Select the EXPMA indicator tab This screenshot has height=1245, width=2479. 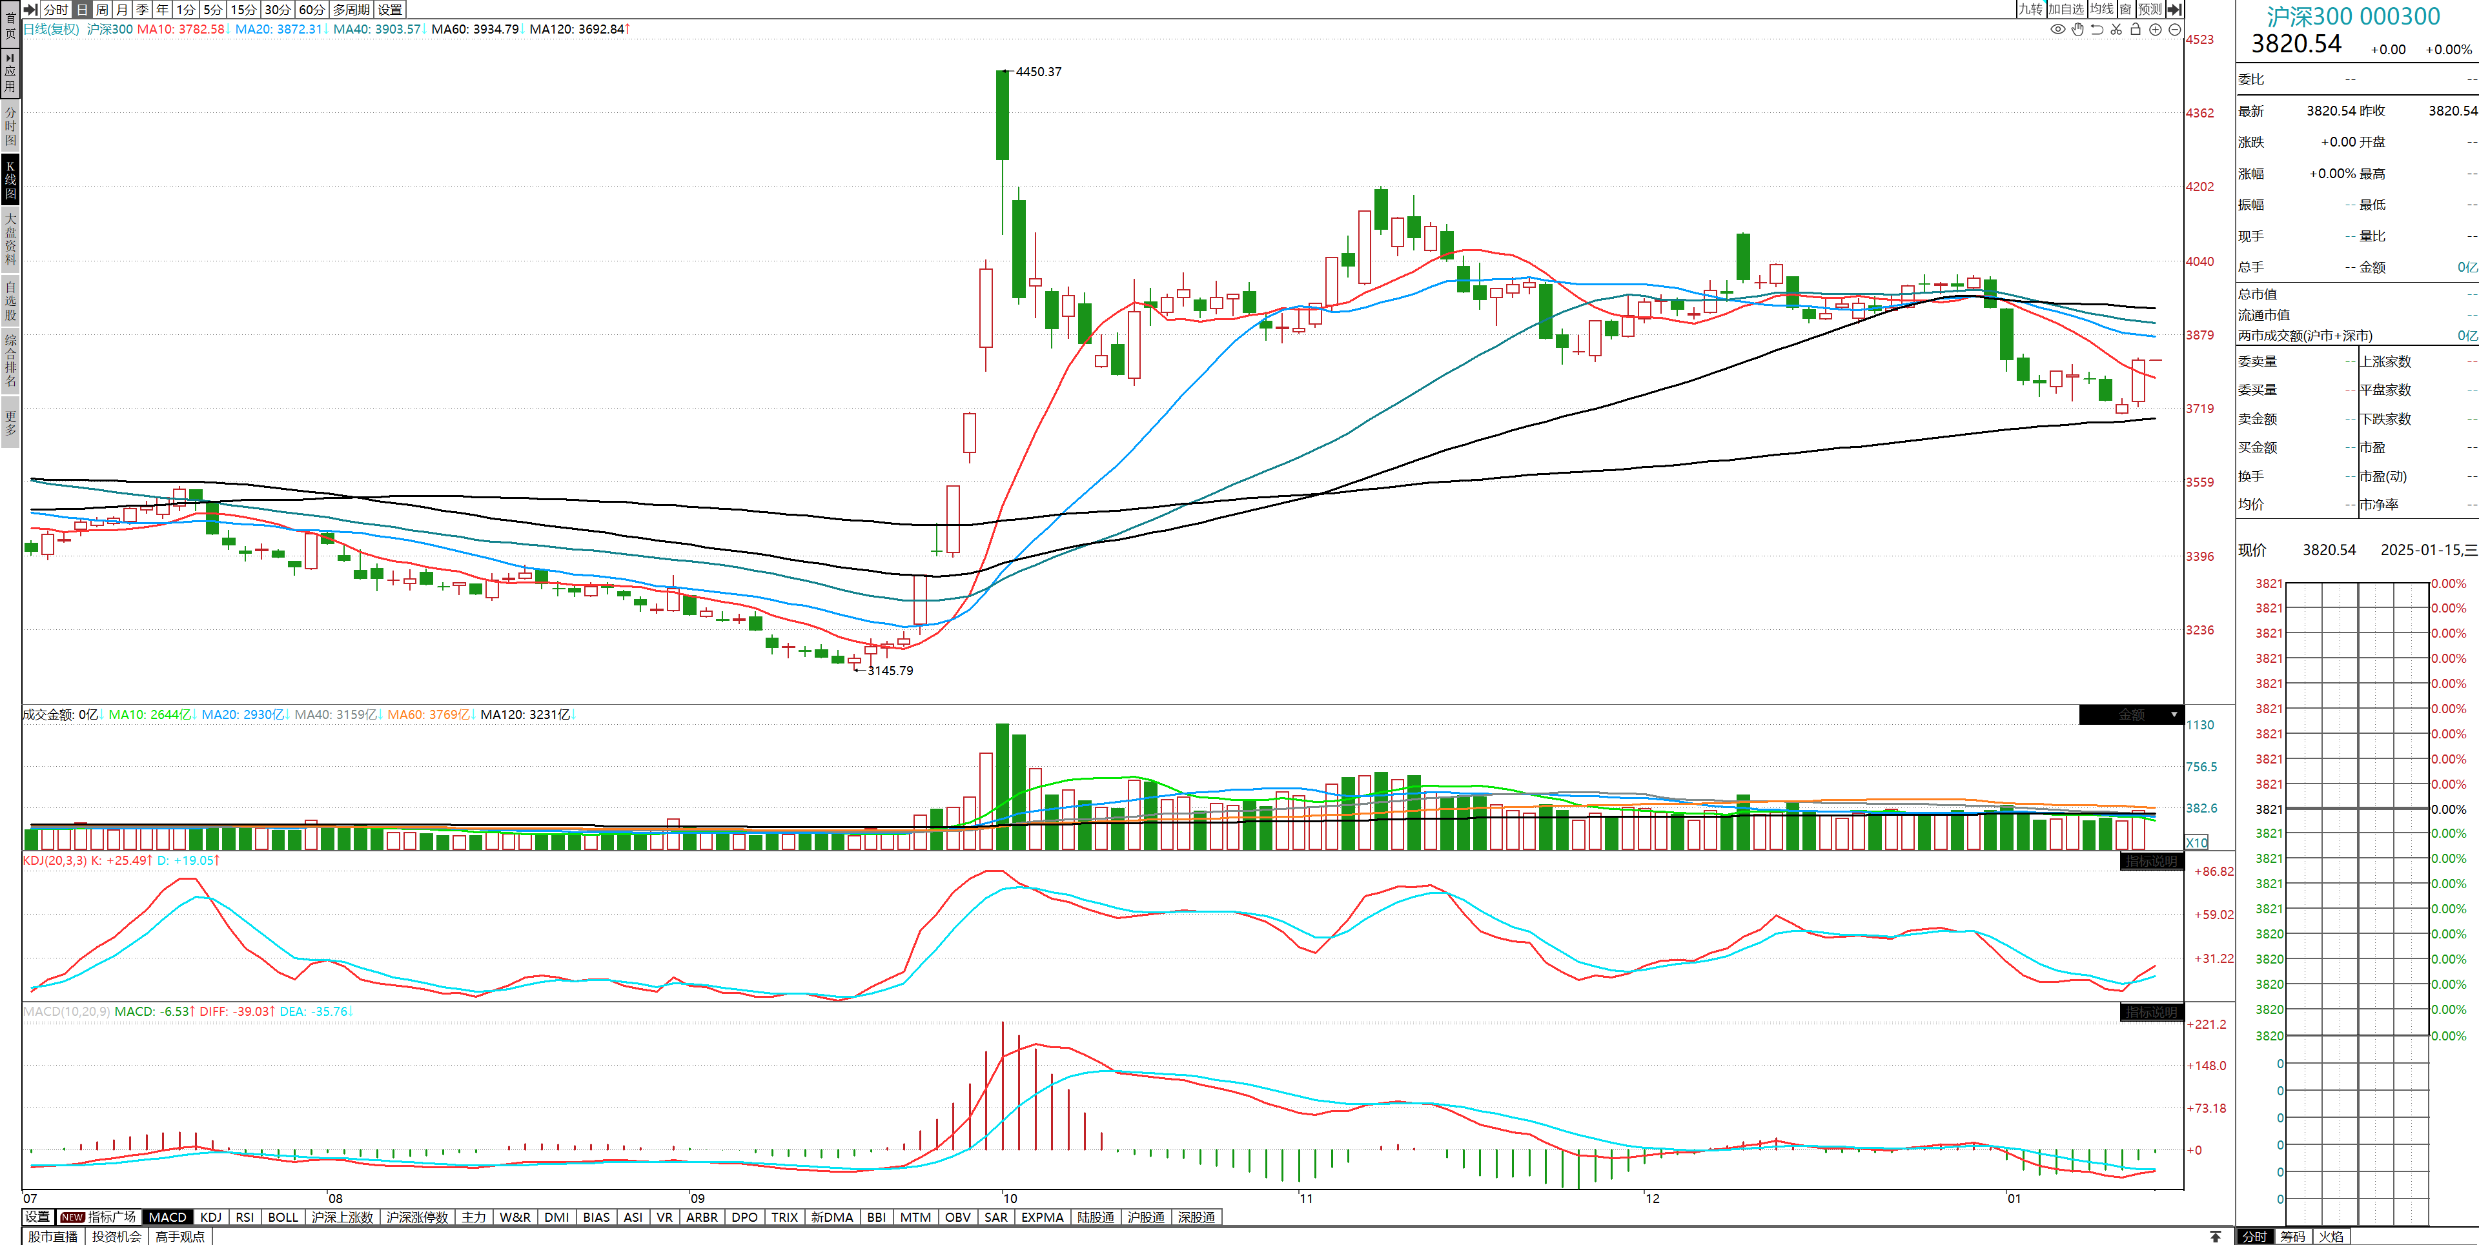[x=1042, y=1217]
